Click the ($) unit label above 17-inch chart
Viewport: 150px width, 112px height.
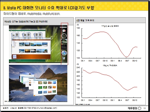[78, 25]
